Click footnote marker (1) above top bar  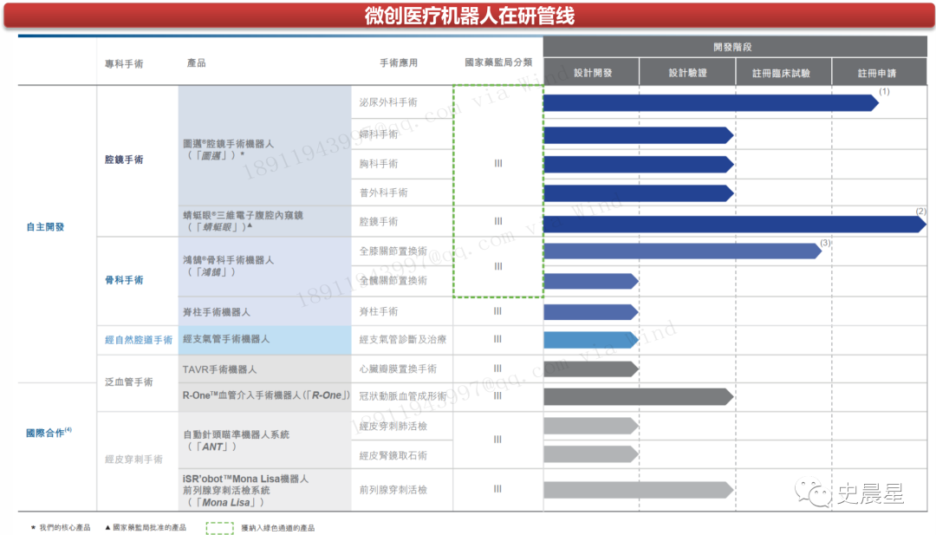pyautogui.click(x=884, y=91)
